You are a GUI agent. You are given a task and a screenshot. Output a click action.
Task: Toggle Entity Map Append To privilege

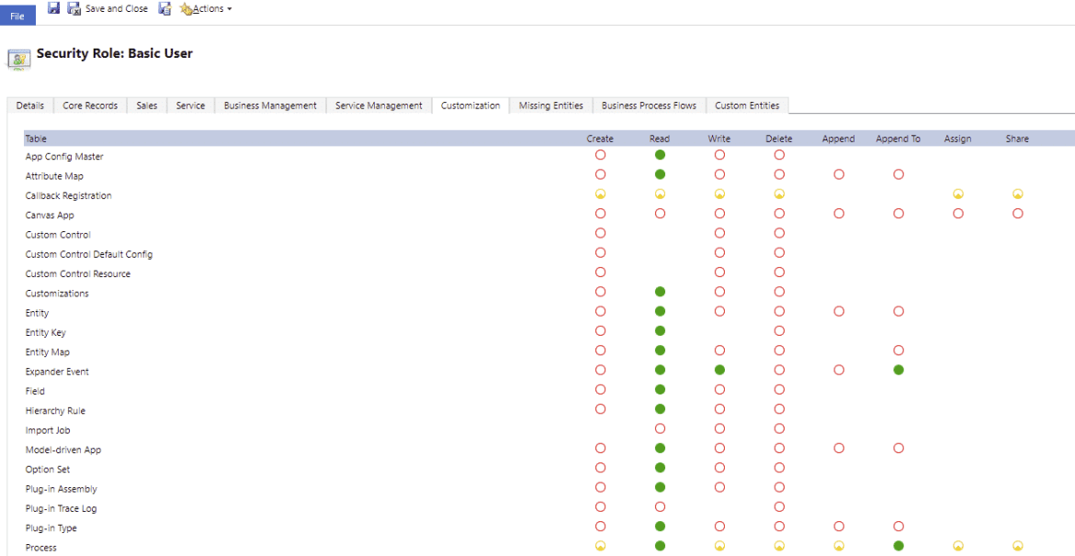tap(898, 350)
